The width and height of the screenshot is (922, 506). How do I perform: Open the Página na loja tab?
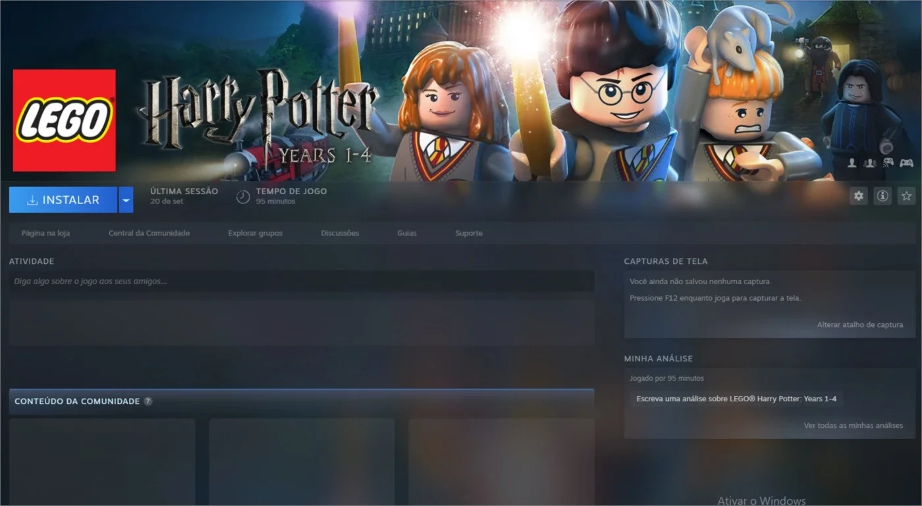pos(45,233)
